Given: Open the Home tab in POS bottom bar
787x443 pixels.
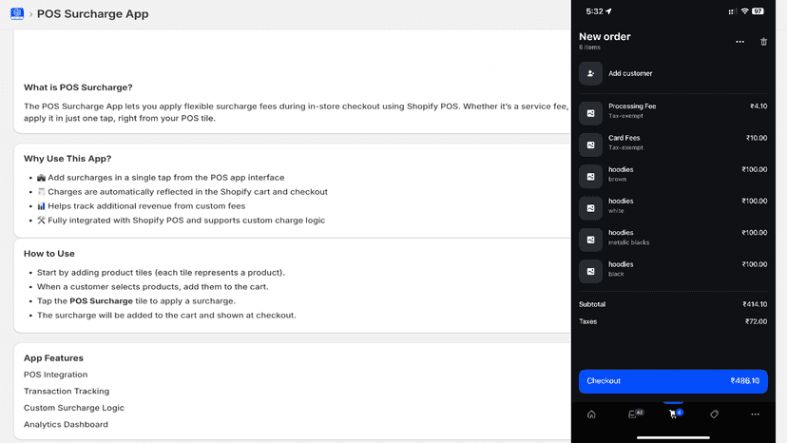Looking at the screenshot, I should (591, 414).
